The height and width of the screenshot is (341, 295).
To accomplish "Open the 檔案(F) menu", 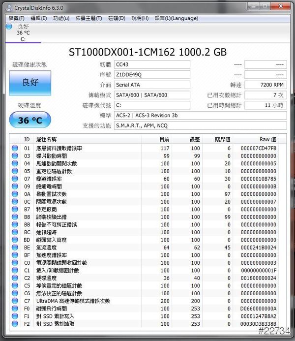I will 17,18.
